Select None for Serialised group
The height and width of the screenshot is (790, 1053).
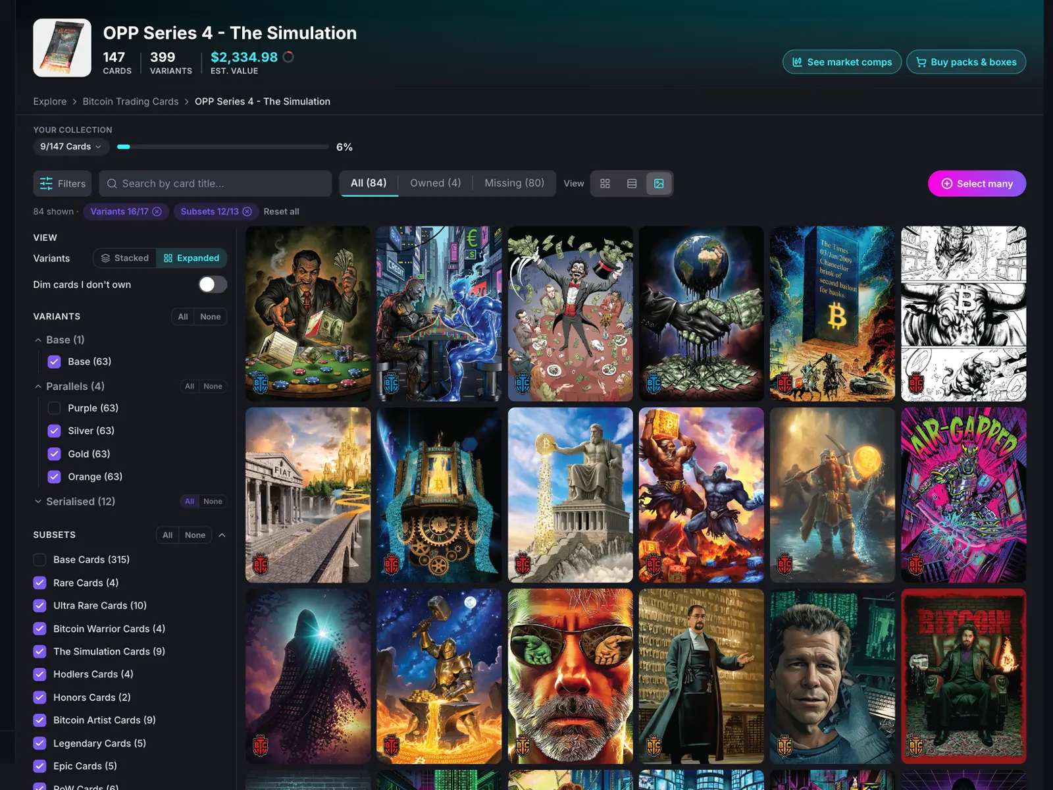coord(213,502)
